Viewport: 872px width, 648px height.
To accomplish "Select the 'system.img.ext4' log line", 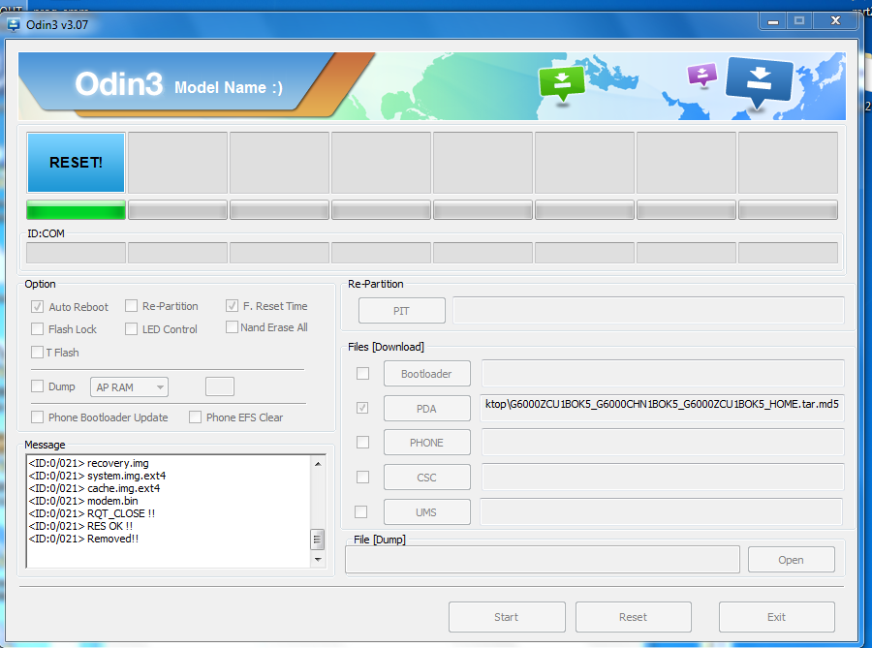I will (x=97, y=476).
